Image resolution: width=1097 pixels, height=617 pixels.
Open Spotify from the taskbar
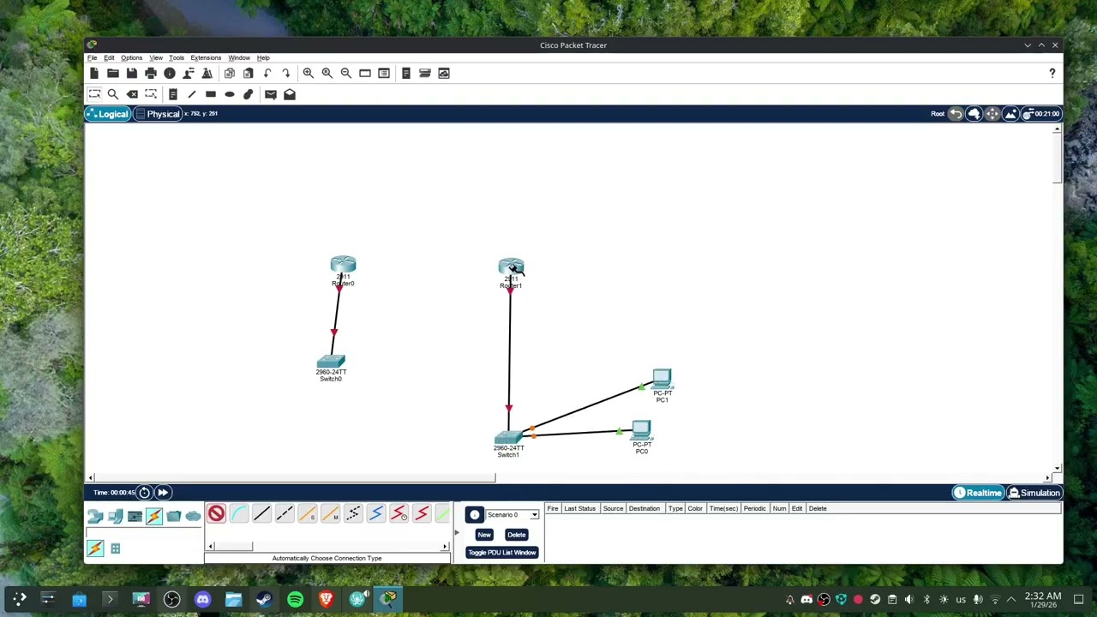295,599
